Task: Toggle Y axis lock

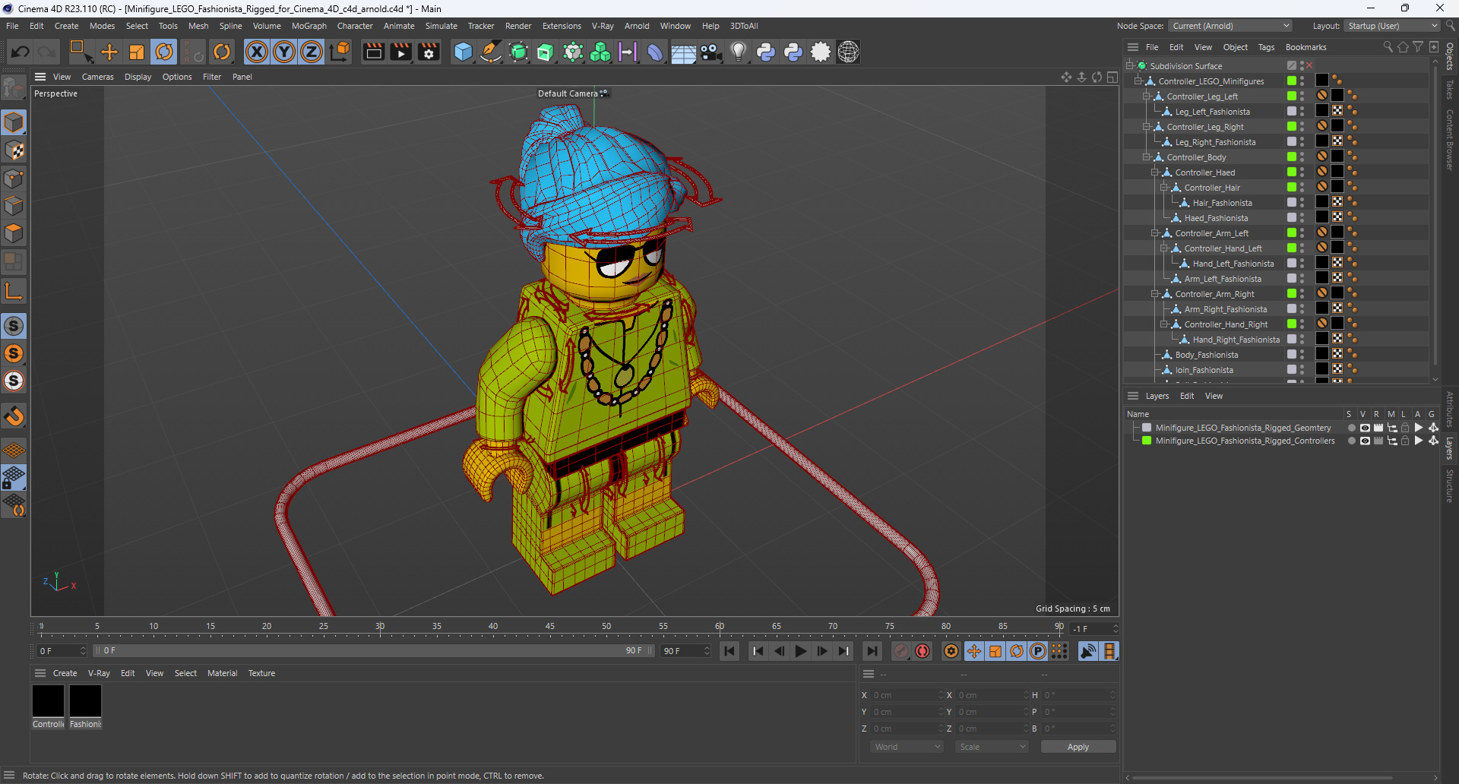Action: pyautogui.click(x=284, y=52)
